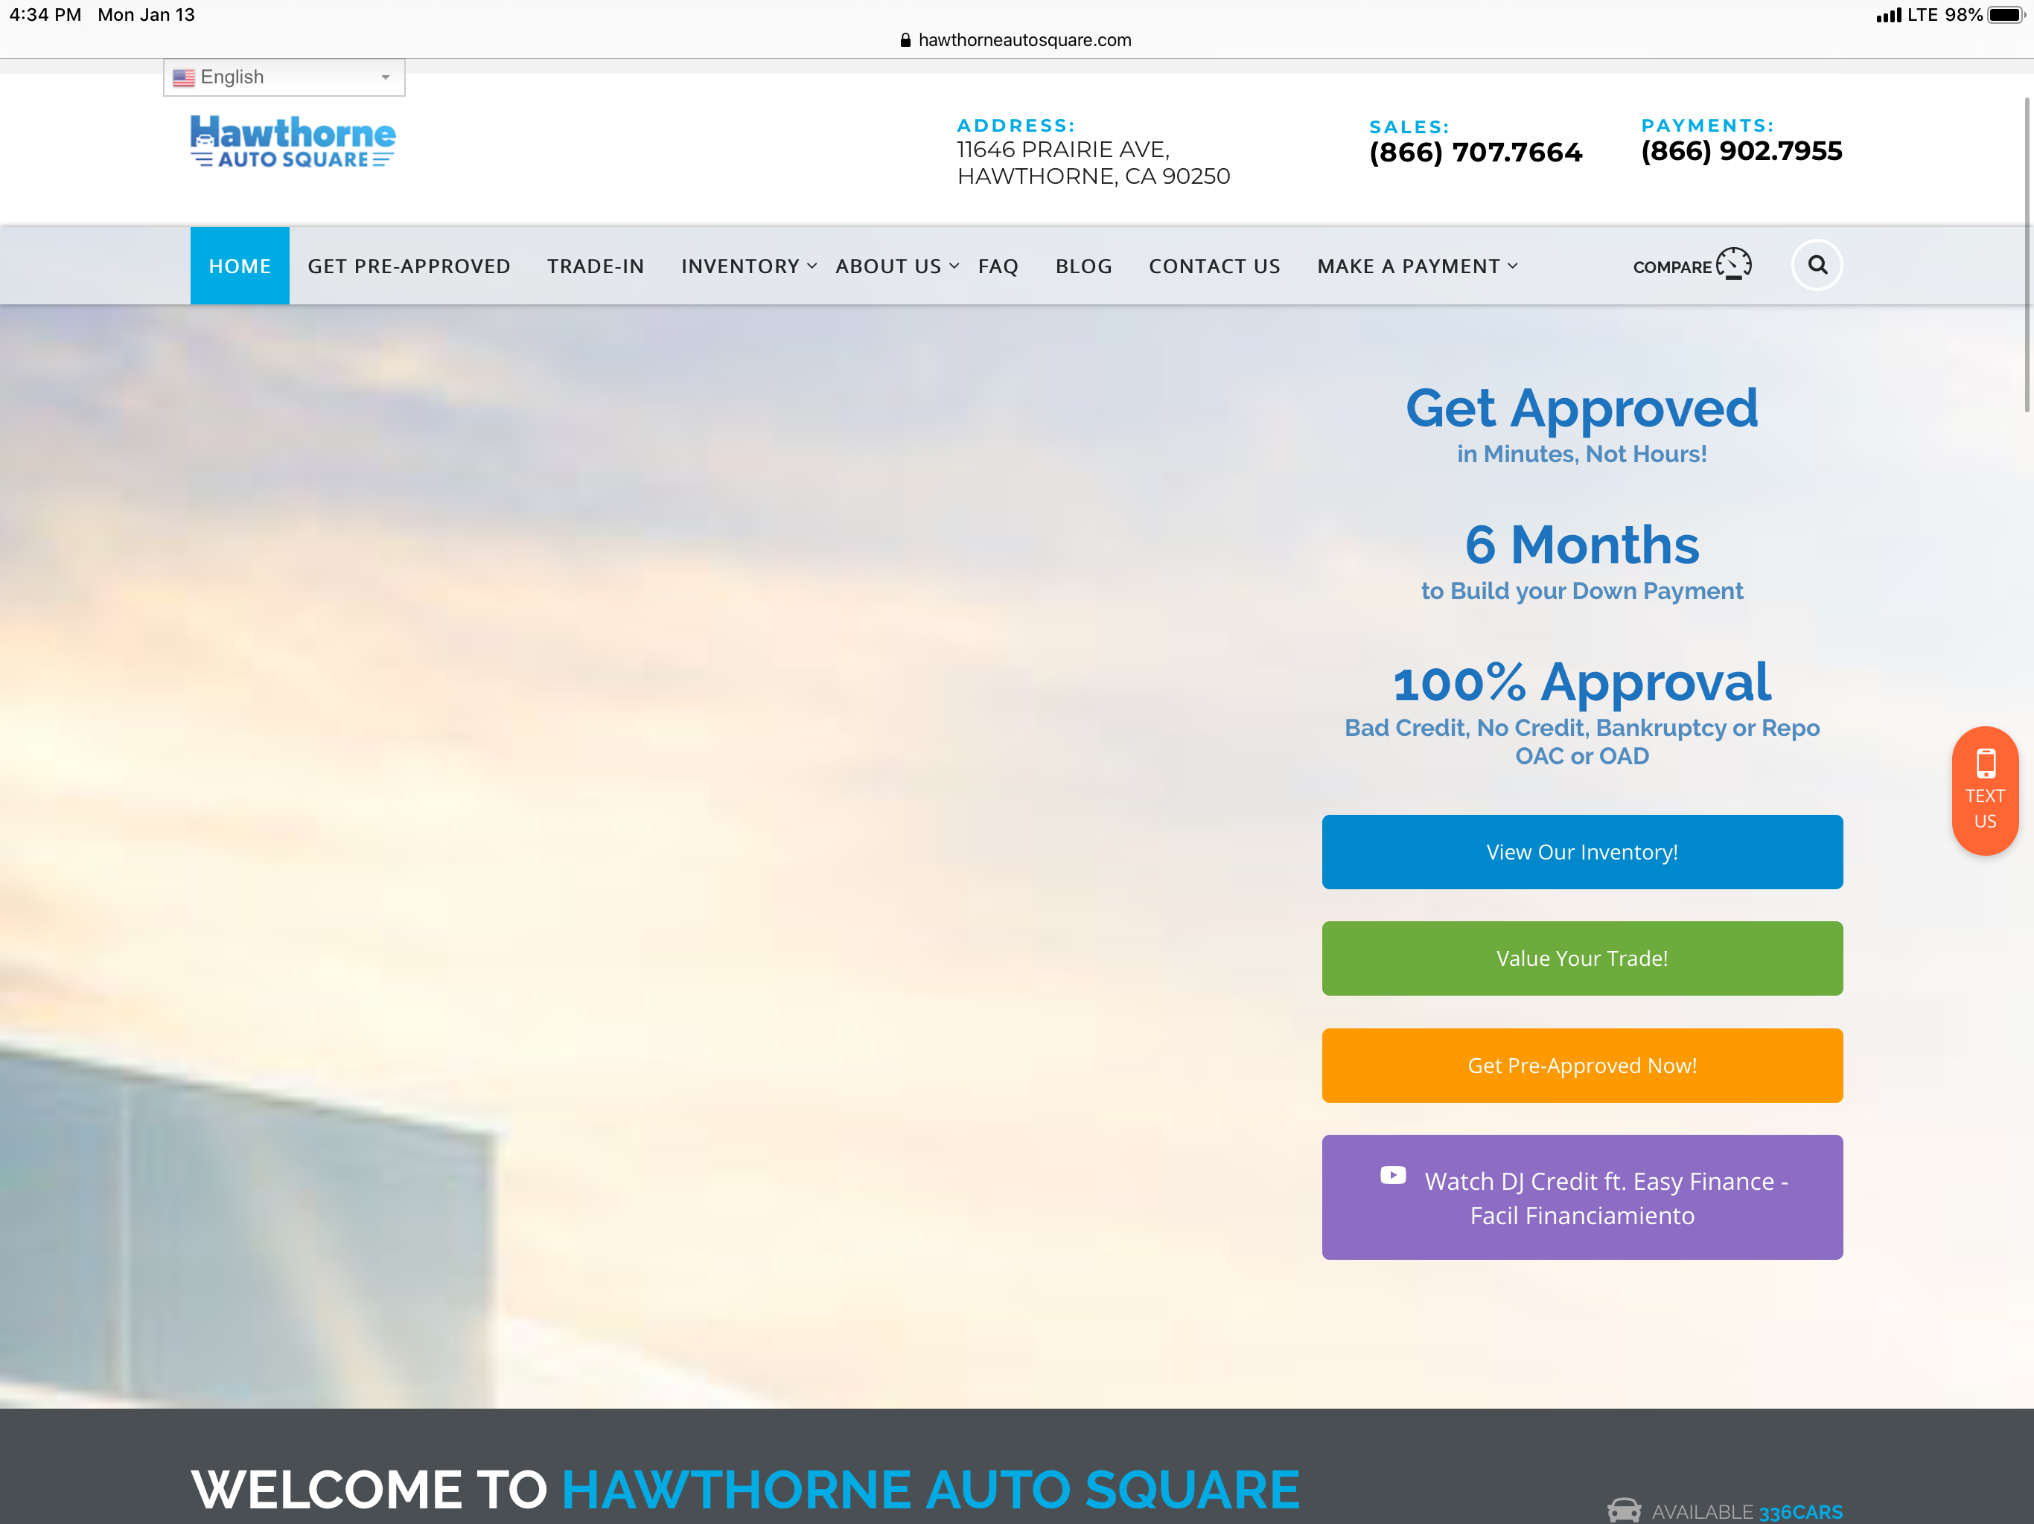The image size is (2034, 1524).
Task: Expand the Inventory menu chevron
Action: point(812,266)
